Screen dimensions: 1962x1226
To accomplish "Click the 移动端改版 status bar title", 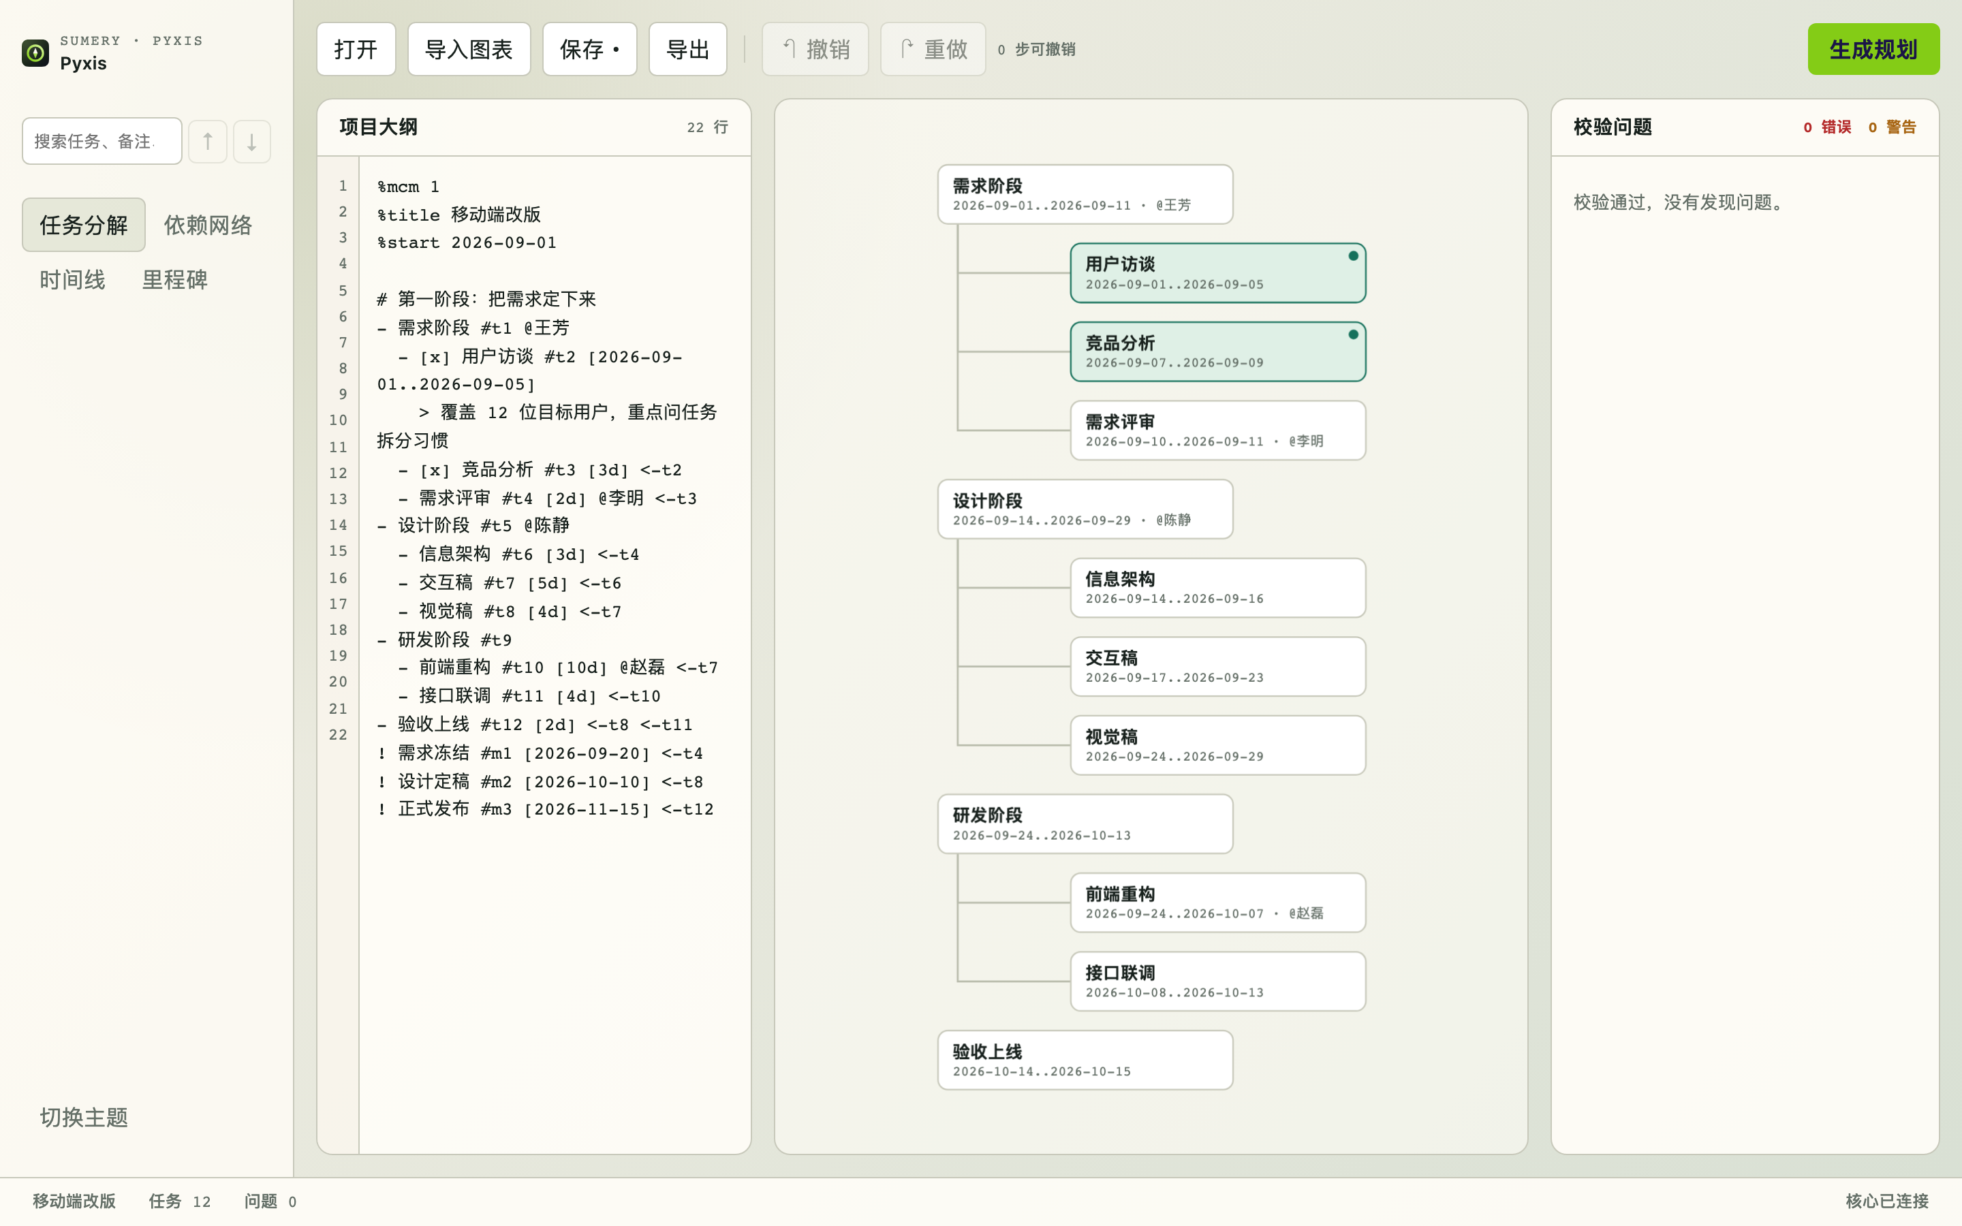I will pyautogui.click(x=74, y=1201).
